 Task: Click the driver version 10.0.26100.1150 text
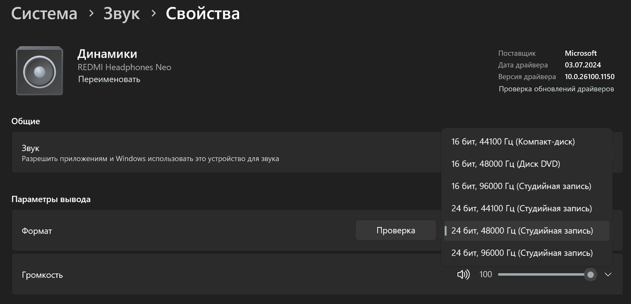point(589,77)
